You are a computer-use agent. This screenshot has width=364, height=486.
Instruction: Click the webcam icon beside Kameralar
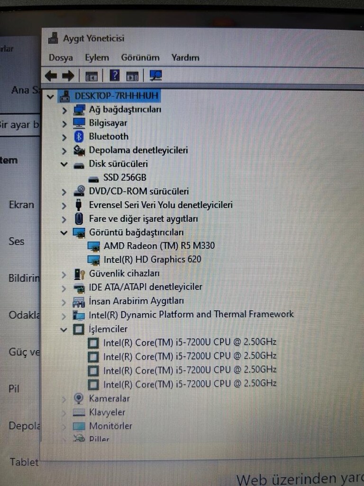click(x=79, y=398)
